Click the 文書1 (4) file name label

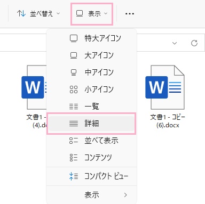coord(36,121)
